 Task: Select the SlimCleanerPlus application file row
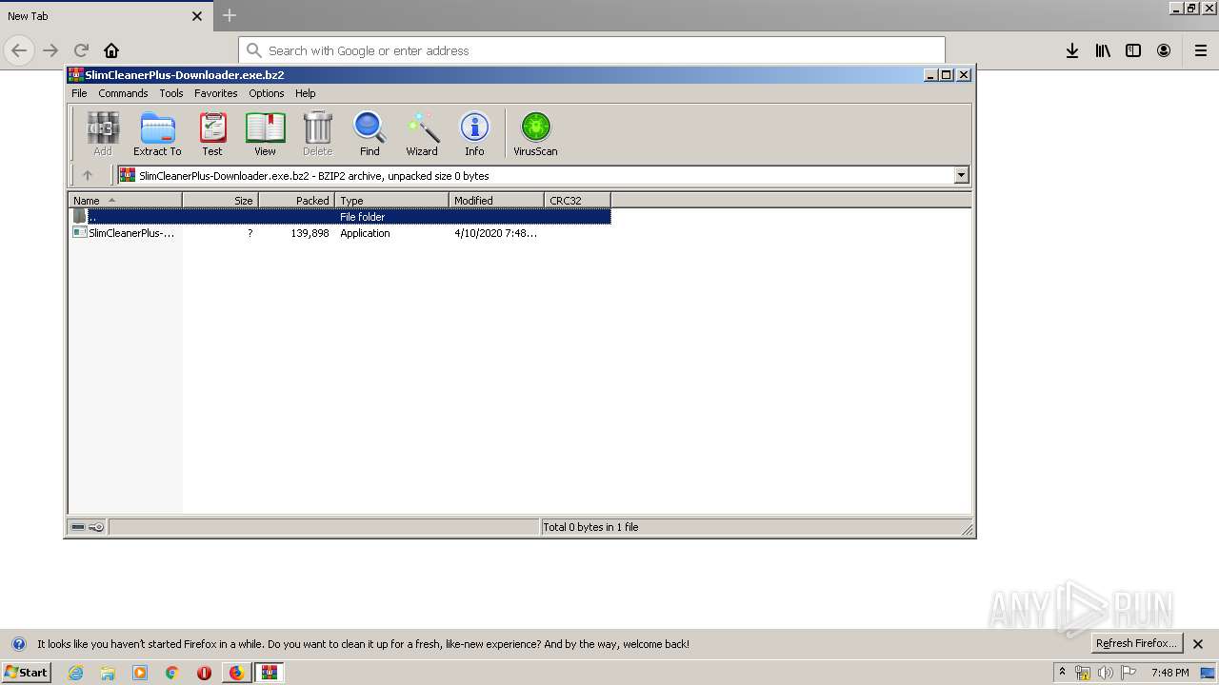click(x=340, y=233)
